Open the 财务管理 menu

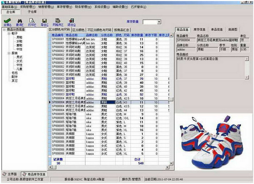tap(84, 7)
